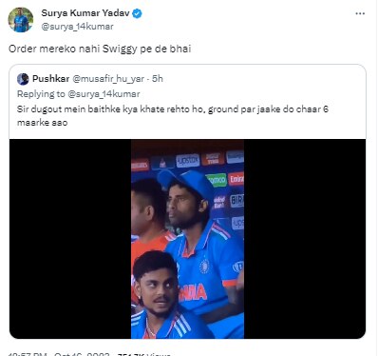Open Pushkar's display name link
378x356 pixels.
click(51, 79)
